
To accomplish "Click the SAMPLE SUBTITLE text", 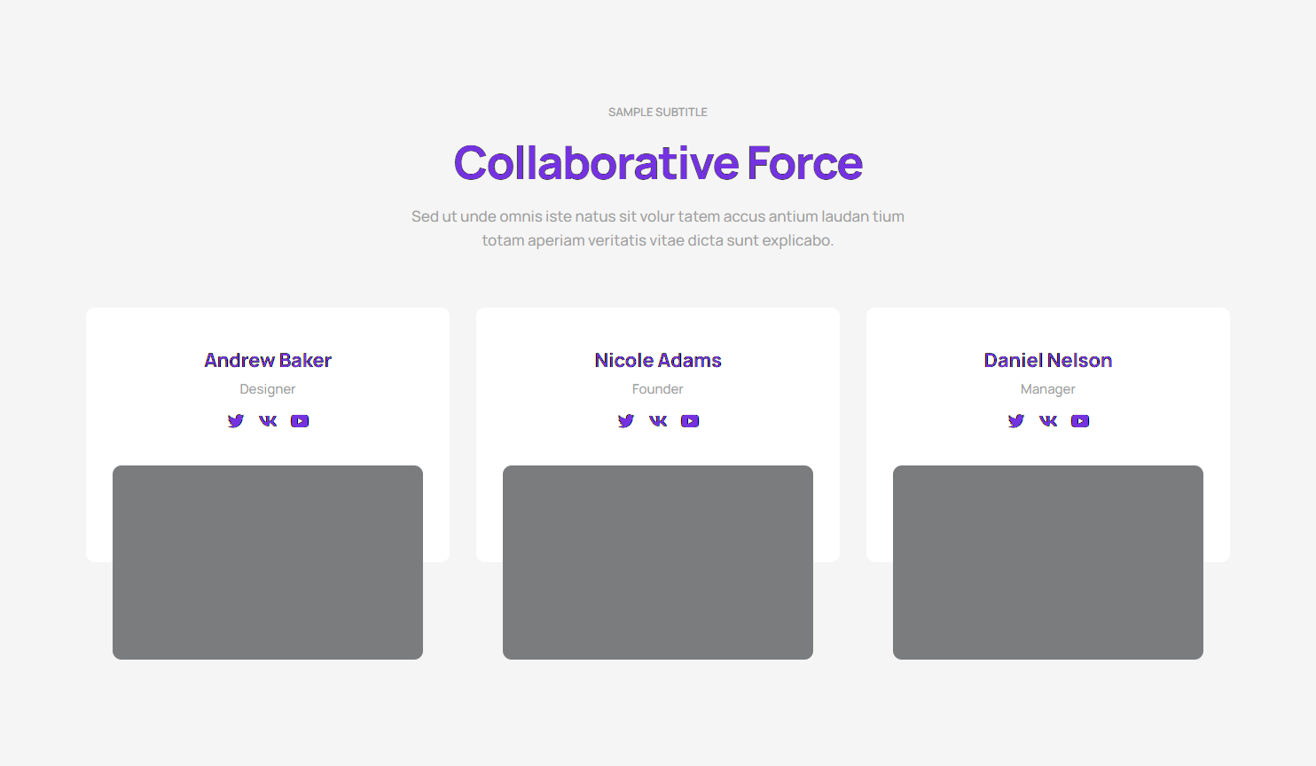I will [658, 113].
